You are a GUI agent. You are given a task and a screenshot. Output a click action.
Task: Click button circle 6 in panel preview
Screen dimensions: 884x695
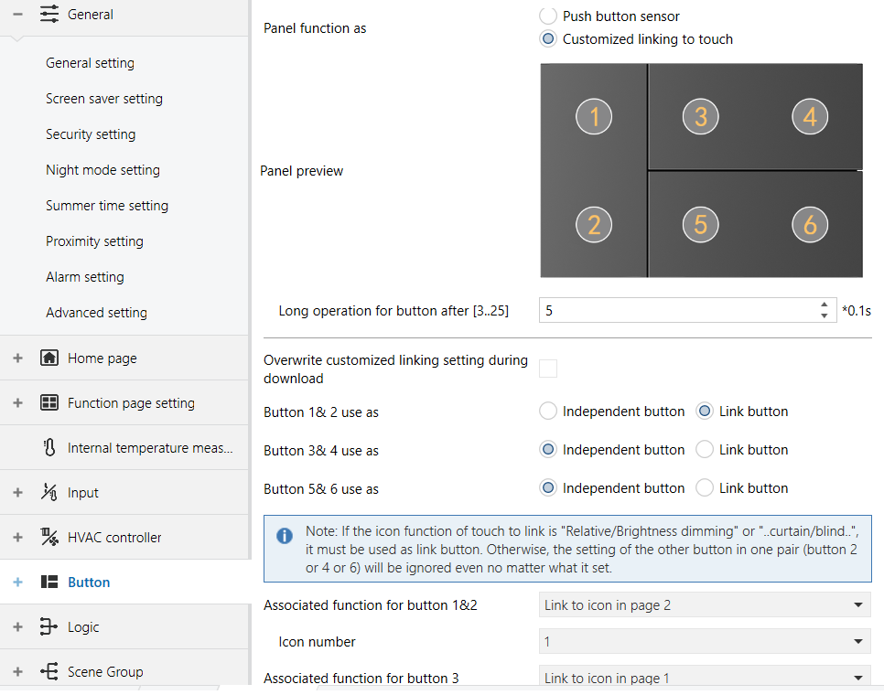pos(810,225)
